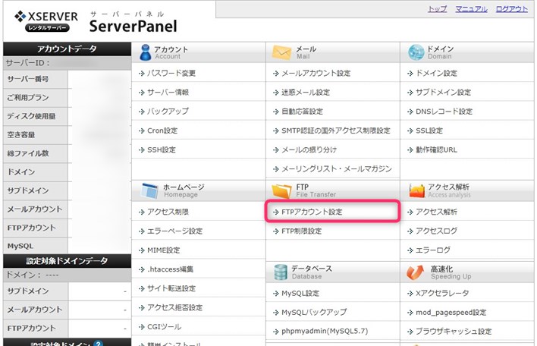
Task: Open メールアカウント設定
Action: [x=316, y=73]
